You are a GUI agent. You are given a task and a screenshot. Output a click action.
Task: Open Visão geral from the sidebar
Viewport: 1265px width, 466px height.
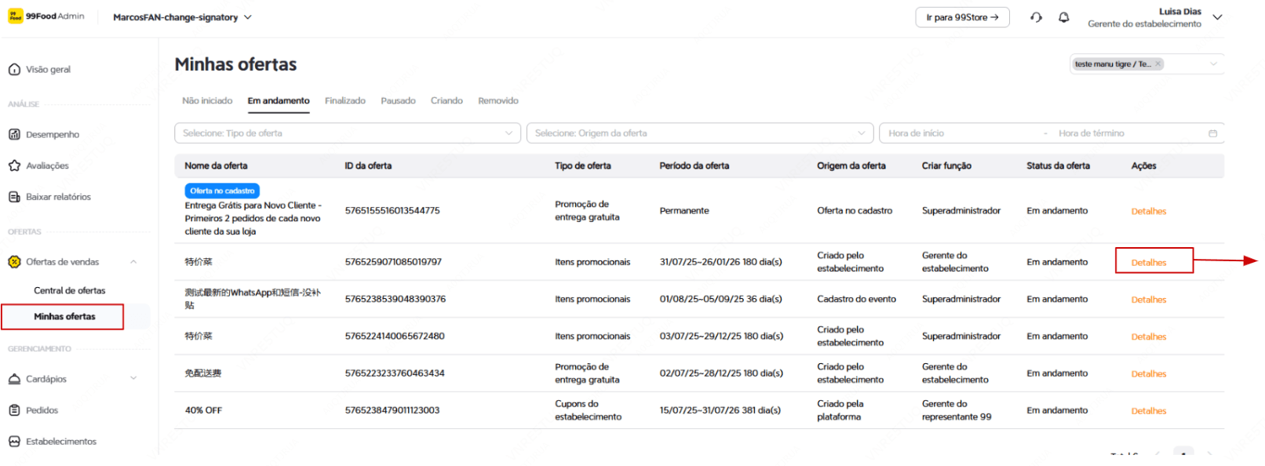[x=48, y=70]
